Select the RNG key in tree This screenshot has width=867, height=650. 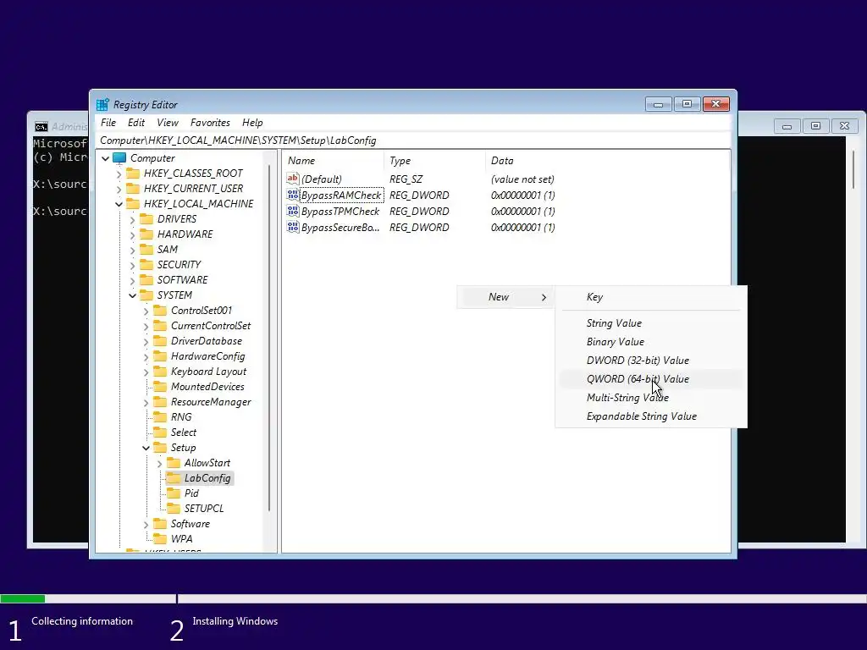click(181, 417)
